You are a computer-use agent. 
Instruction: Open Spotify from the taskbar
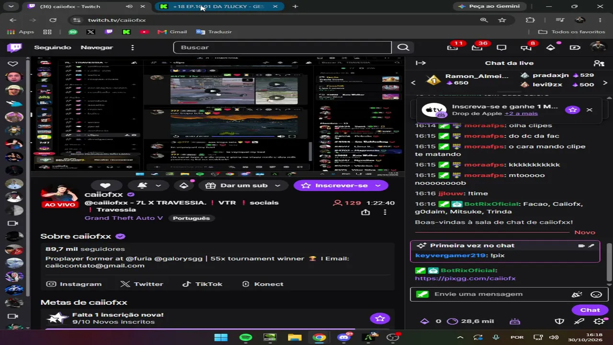246,337
